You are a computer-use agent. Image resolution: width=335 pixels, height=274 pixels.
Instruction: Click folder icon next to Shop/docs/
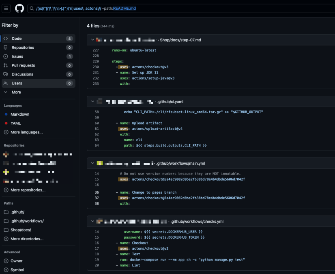click(x=6, y=230)
